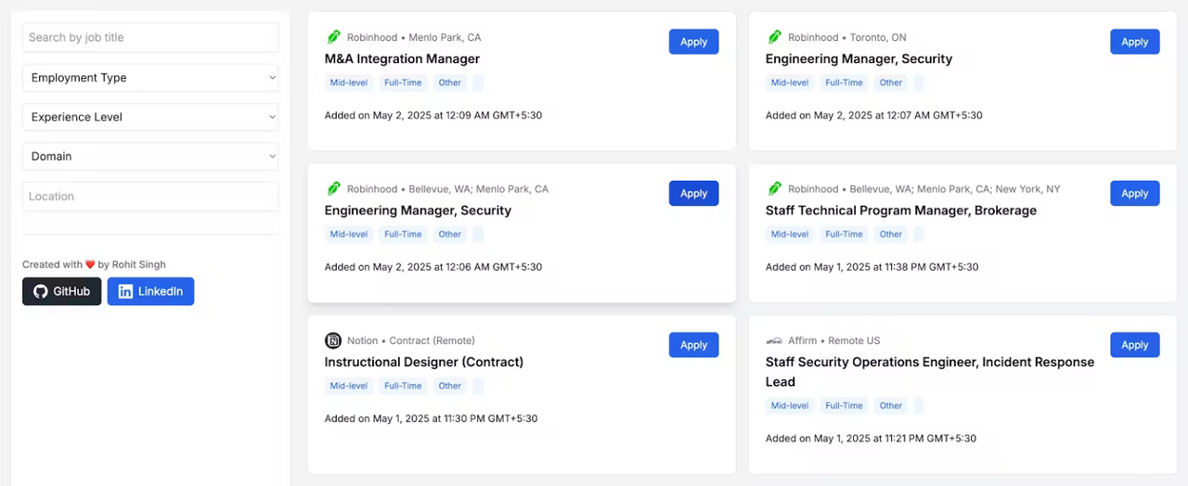
Task: Click the 'Created with ❤ by Rohit Singh' credit text
Action: [x=95, y=264]
